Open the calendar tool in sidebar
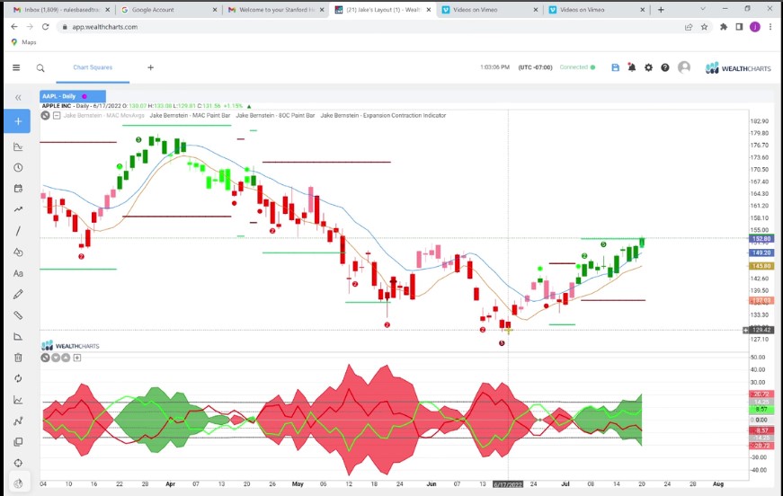Viewport: 783px width, 496px height. pyautogui.click(x=18, y=189)
